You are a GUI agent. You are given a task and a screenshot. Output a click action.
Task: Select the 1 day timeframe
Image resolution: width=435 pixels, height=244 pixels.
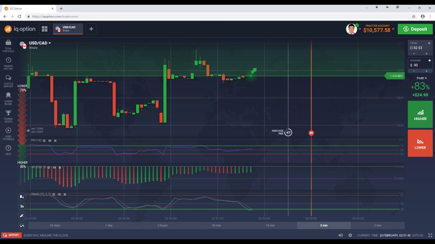click(109, 225)
